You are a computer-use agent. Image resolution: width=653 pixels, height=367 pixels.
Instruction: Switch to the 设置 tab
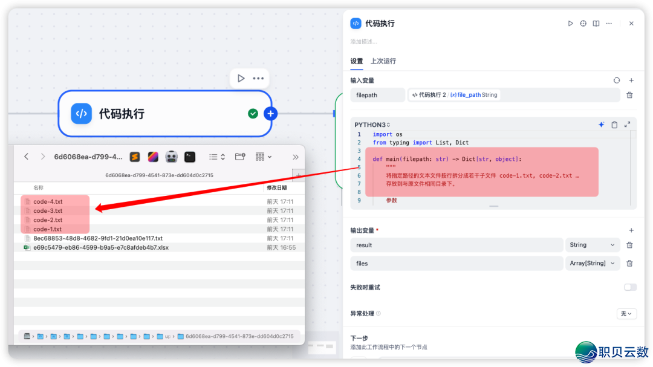[357, 61]
